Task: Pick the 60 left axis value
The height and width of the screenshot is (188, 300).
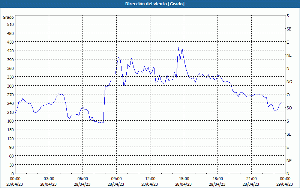Action: click(x=12, y=156)
